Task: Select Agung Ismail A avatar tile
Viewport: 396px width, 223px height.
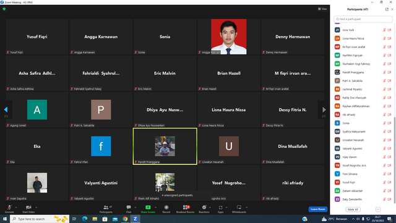Action: pyautogui.click(x=37, y=110)
